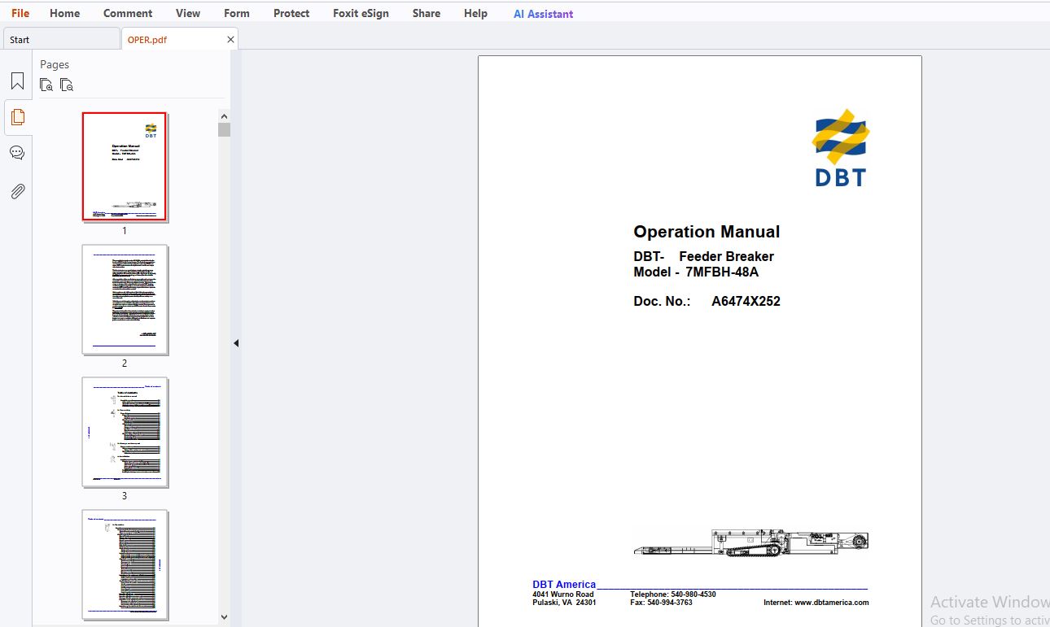Click the thumbnail panel scrollbar thumb
This screenshot has width=1050, height=627.
coord(225,130)
